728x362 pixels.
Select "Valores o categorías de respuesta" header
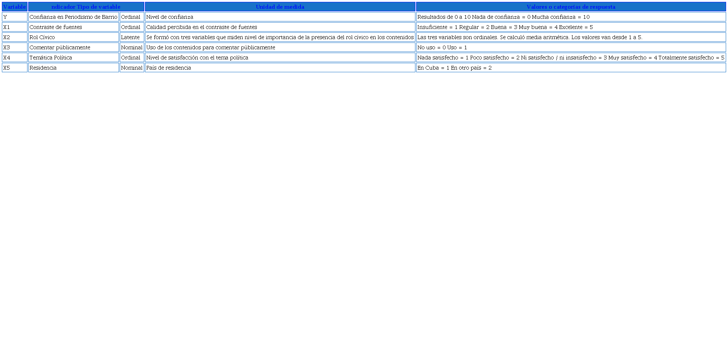tap(571, 7)
